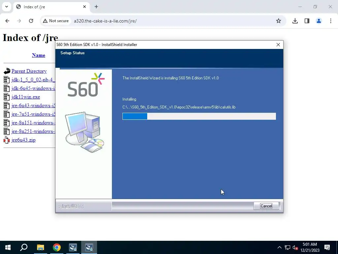Select the Index of /jre tab
The width and height of the screenshot is (338, 254).
point(51,7)
